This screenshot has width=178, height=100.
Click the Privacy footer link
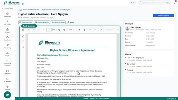coord(86,99)
